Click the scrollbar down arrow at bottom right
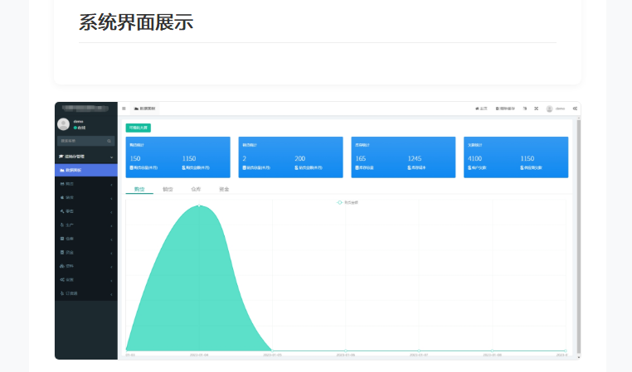Screen dimensions: 632x372 [x=579, y=357]
